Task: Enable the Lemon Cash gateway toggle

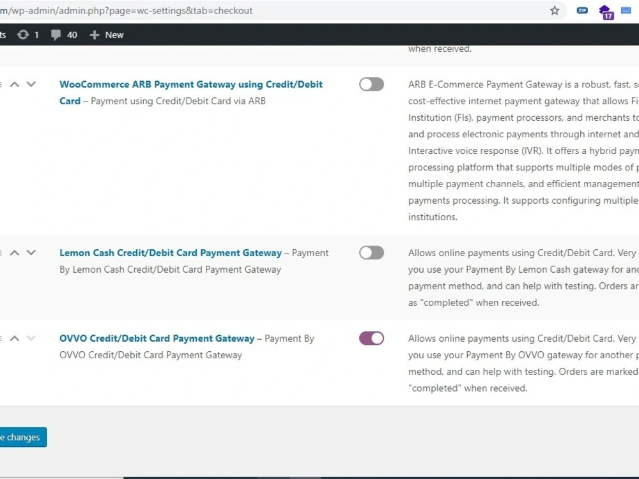Action: click(371, 252)
